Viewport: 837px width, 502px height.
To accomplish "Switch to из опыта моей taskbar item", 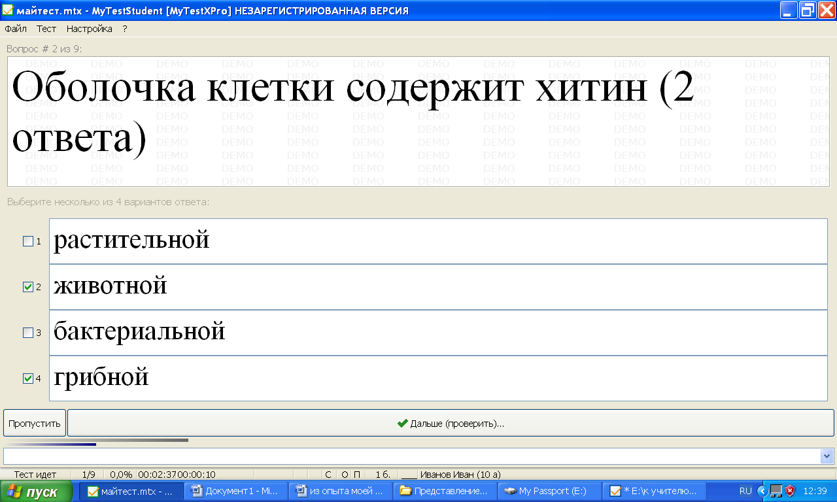I will [x=340, y=491].
